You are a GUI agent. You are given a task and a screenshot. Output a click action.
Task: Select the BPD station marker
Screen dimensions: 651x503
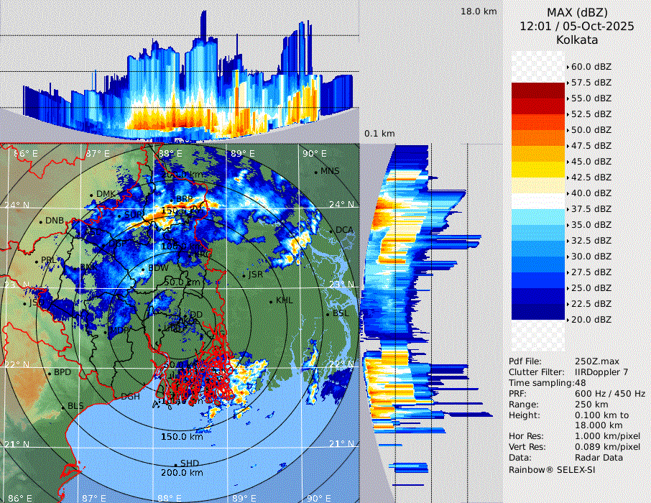[x=49, y=373]
